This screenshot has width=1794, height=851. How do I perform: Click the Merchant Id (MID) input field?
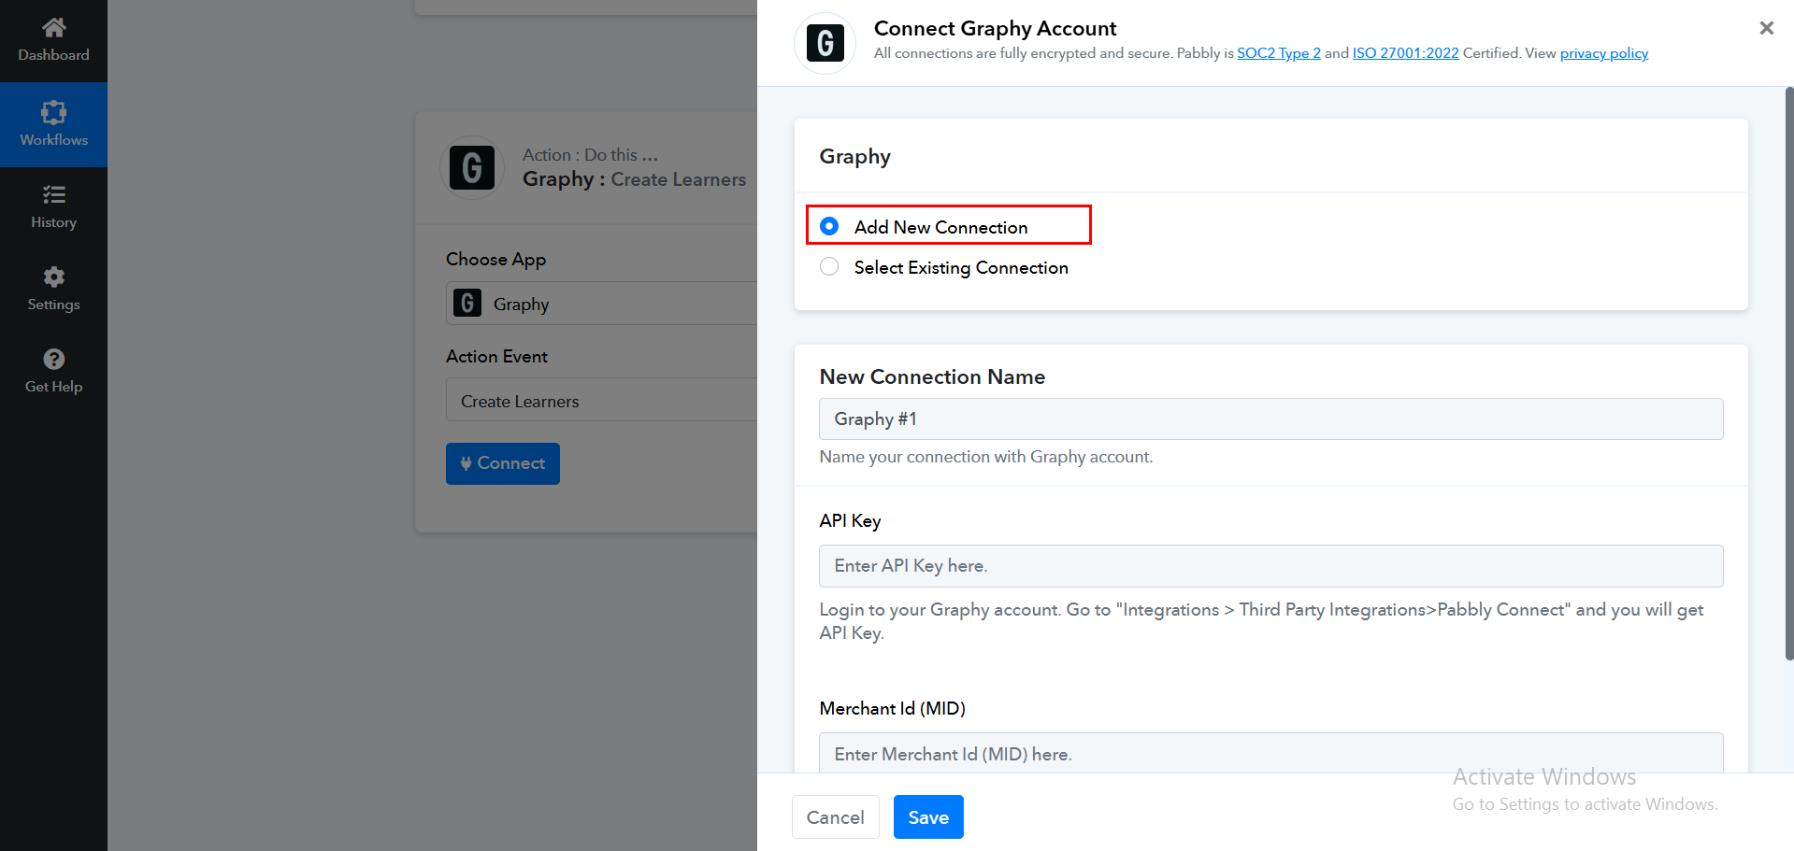[1270, 754]
